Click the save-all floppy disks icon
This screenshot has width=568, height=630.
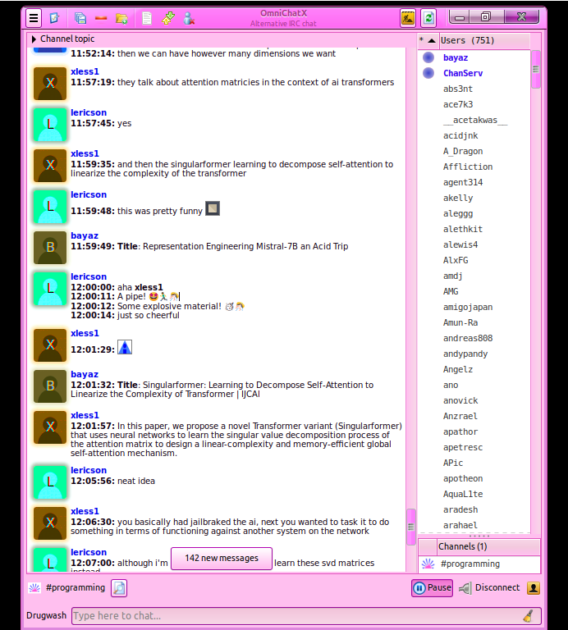pyautogui.click(x=80, y=18)
